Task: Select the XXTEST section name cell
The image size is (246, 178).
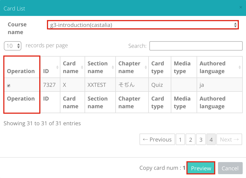Action: pyautogui.click(x=100, y=85)
